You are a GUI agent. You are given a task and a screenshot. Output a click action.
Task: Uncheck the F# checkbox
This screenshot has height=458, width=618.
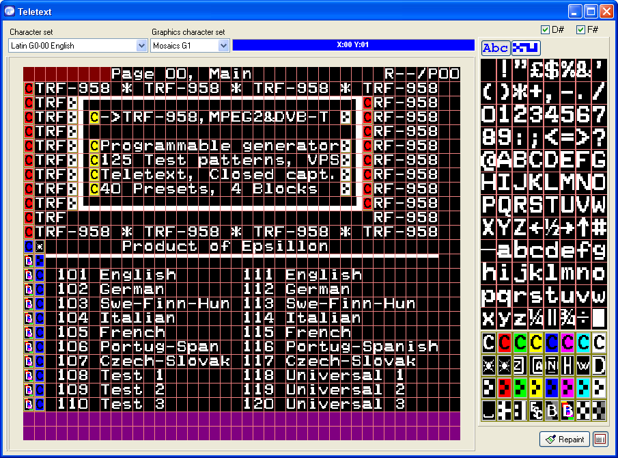[580, 29]
